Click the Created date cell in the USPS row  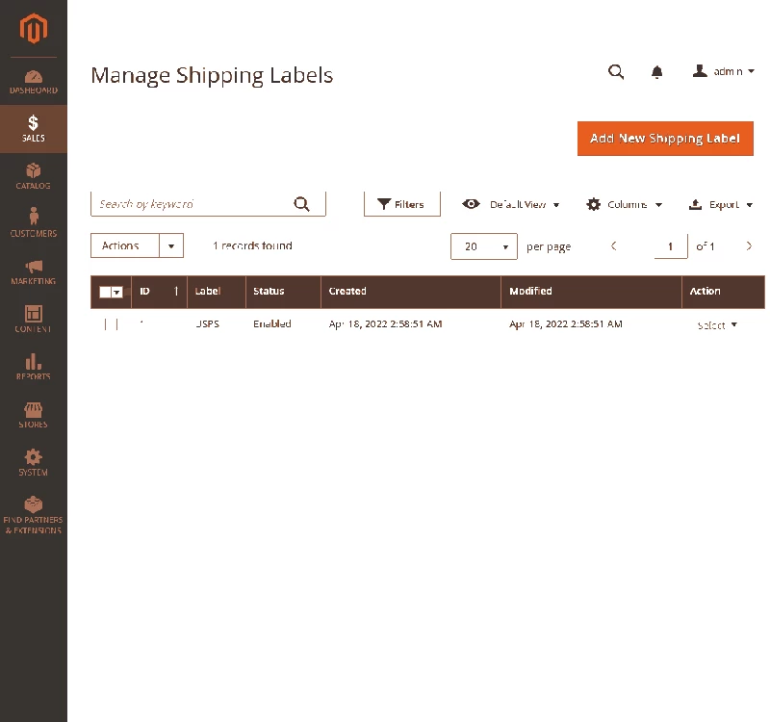(x=386, y=324)
